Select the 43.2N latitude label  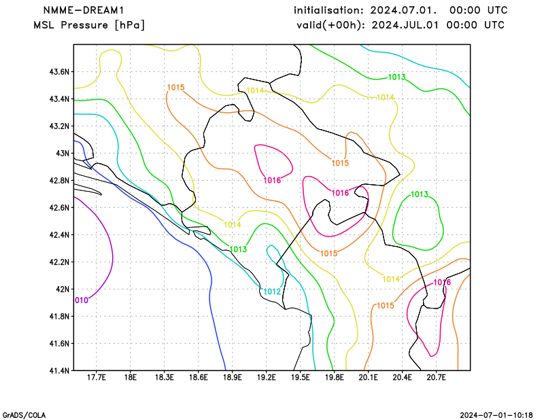59,126
